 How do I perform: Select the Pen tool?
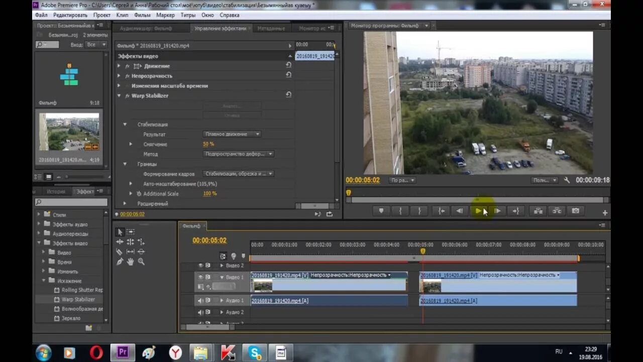[120, 261]
